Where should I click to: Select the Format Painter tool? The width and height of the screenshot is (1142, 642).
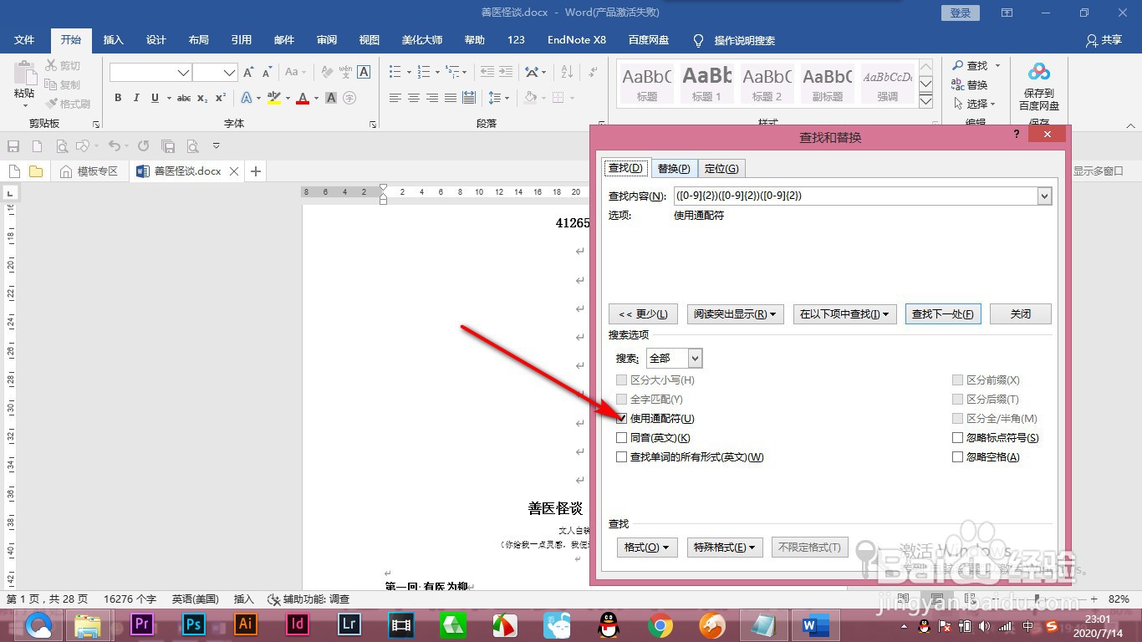click(69, 103)
